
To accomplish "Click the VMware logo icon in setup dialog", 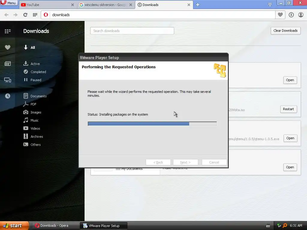I will (x=220, y=70).
